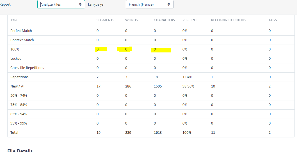Open the Analyze Files report dropdown
The image size is (297, 152).
(61, 4)
